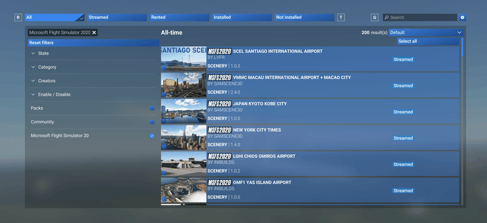Select checkbox on New York City Times thumbnail
487x223 pixels.
click(164, 146)
